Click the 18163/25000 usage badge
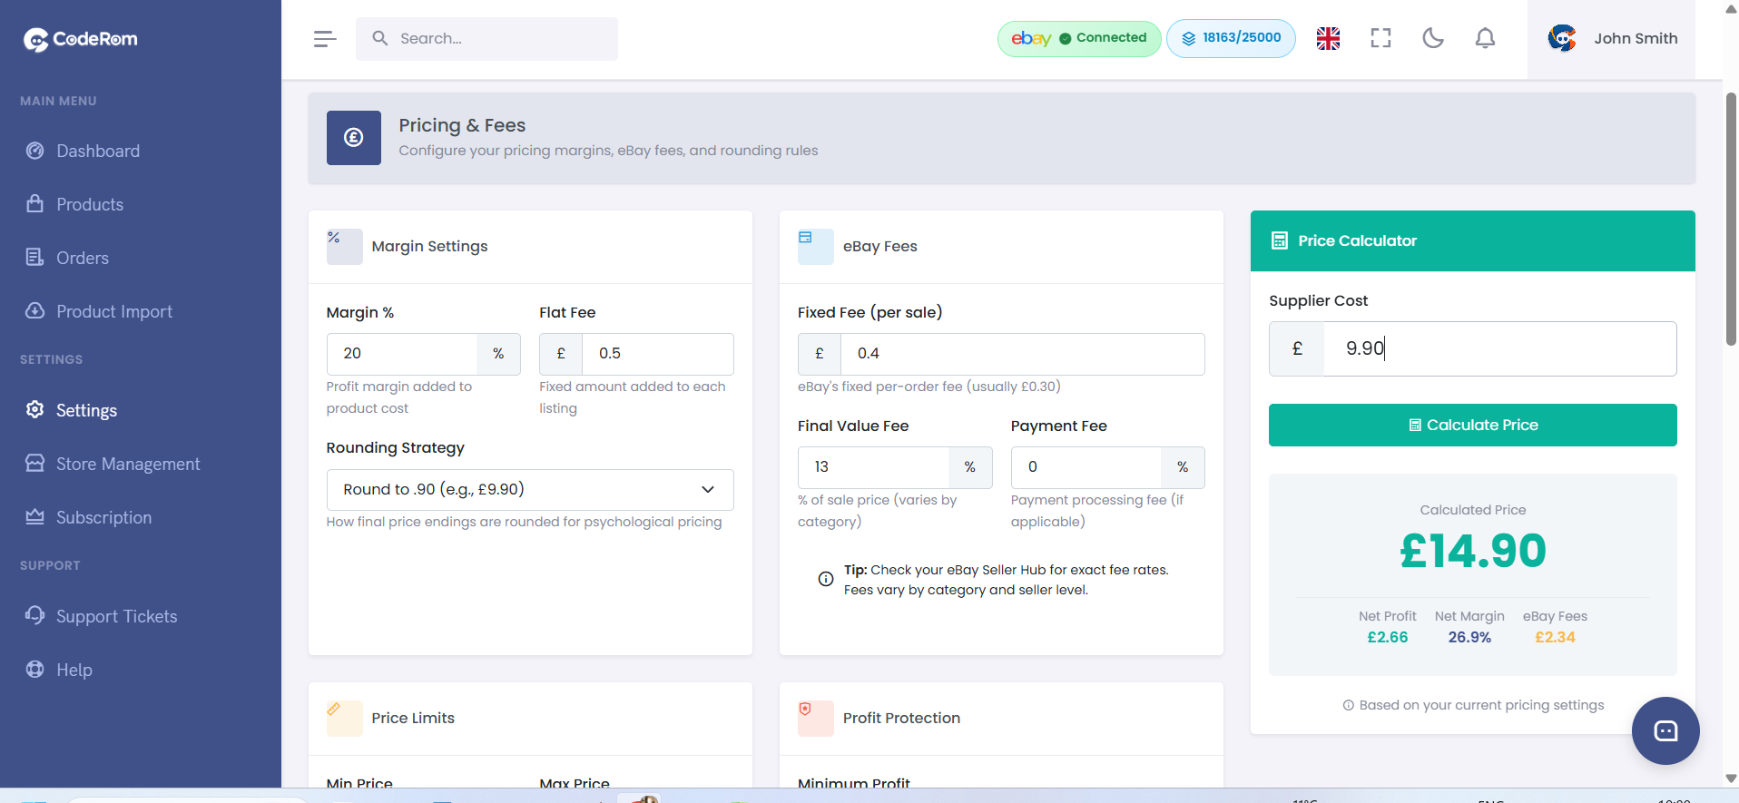 pyautogui.click(x=1231, y=38)
